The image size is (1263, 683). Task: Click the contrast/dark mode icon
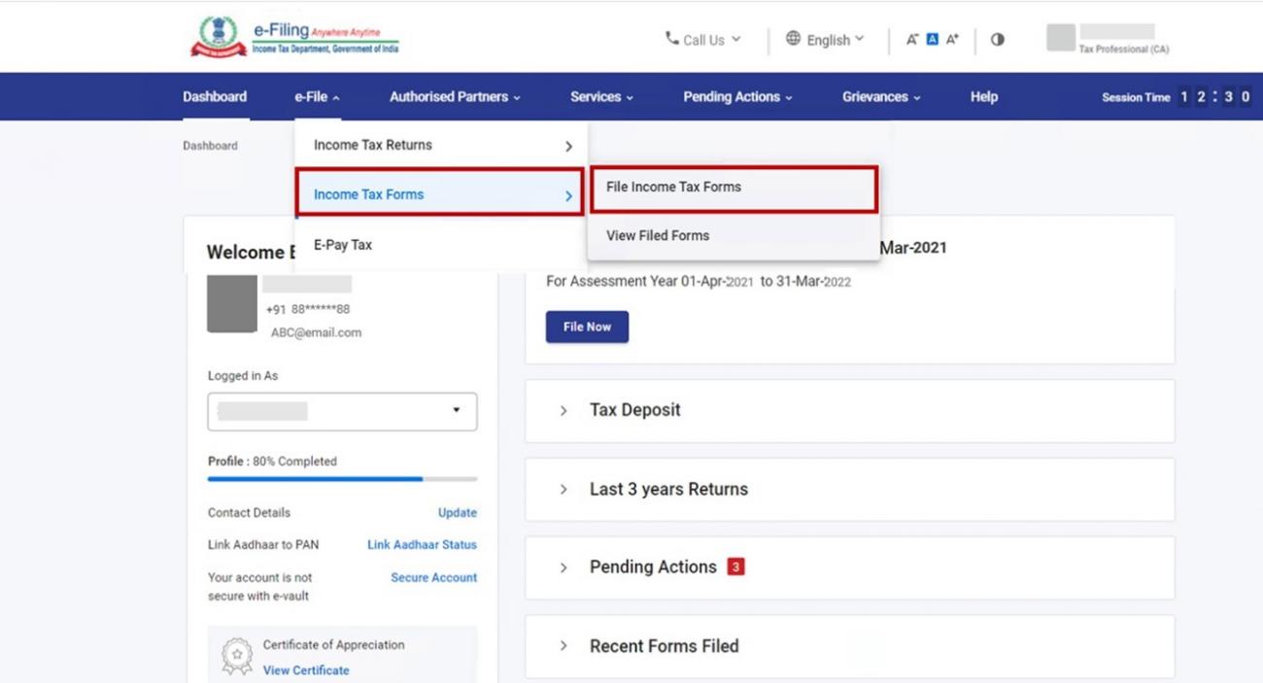click(x=998, y=39)
